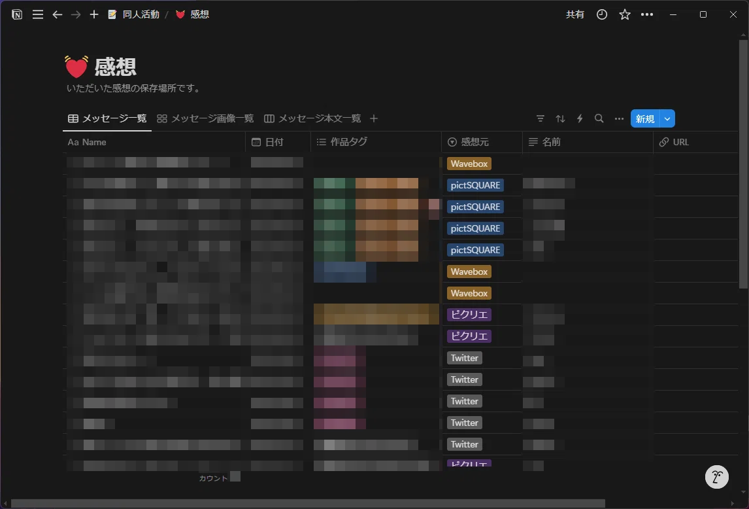Image resolution: width=749 pixels, height=509 pixels.
Task: Switch to メッセージ本文一覧 view tab
Action: tap(312, 118)
